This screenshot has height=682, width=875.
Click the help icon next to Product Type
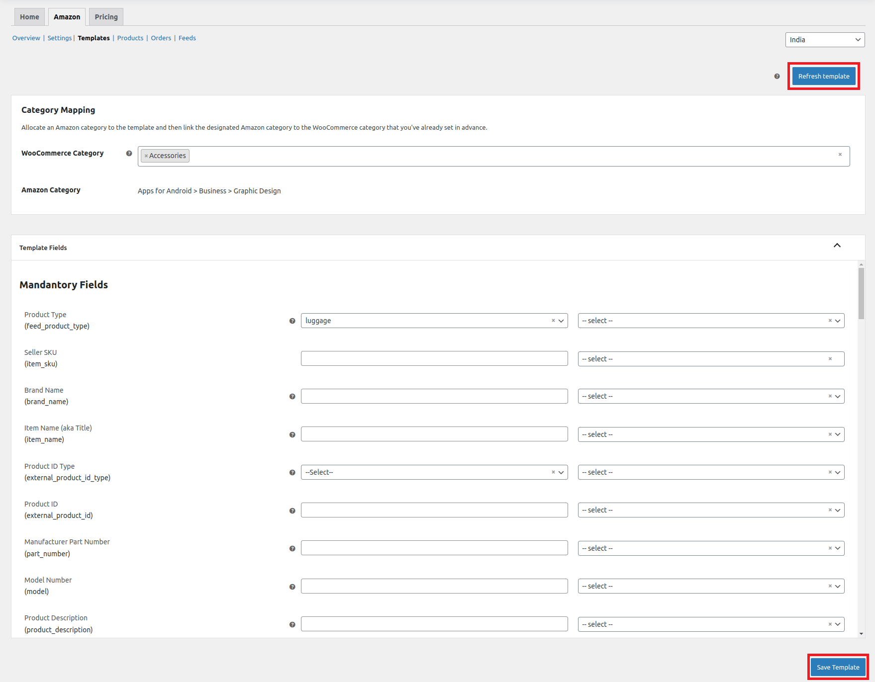[x=292, y=321]
